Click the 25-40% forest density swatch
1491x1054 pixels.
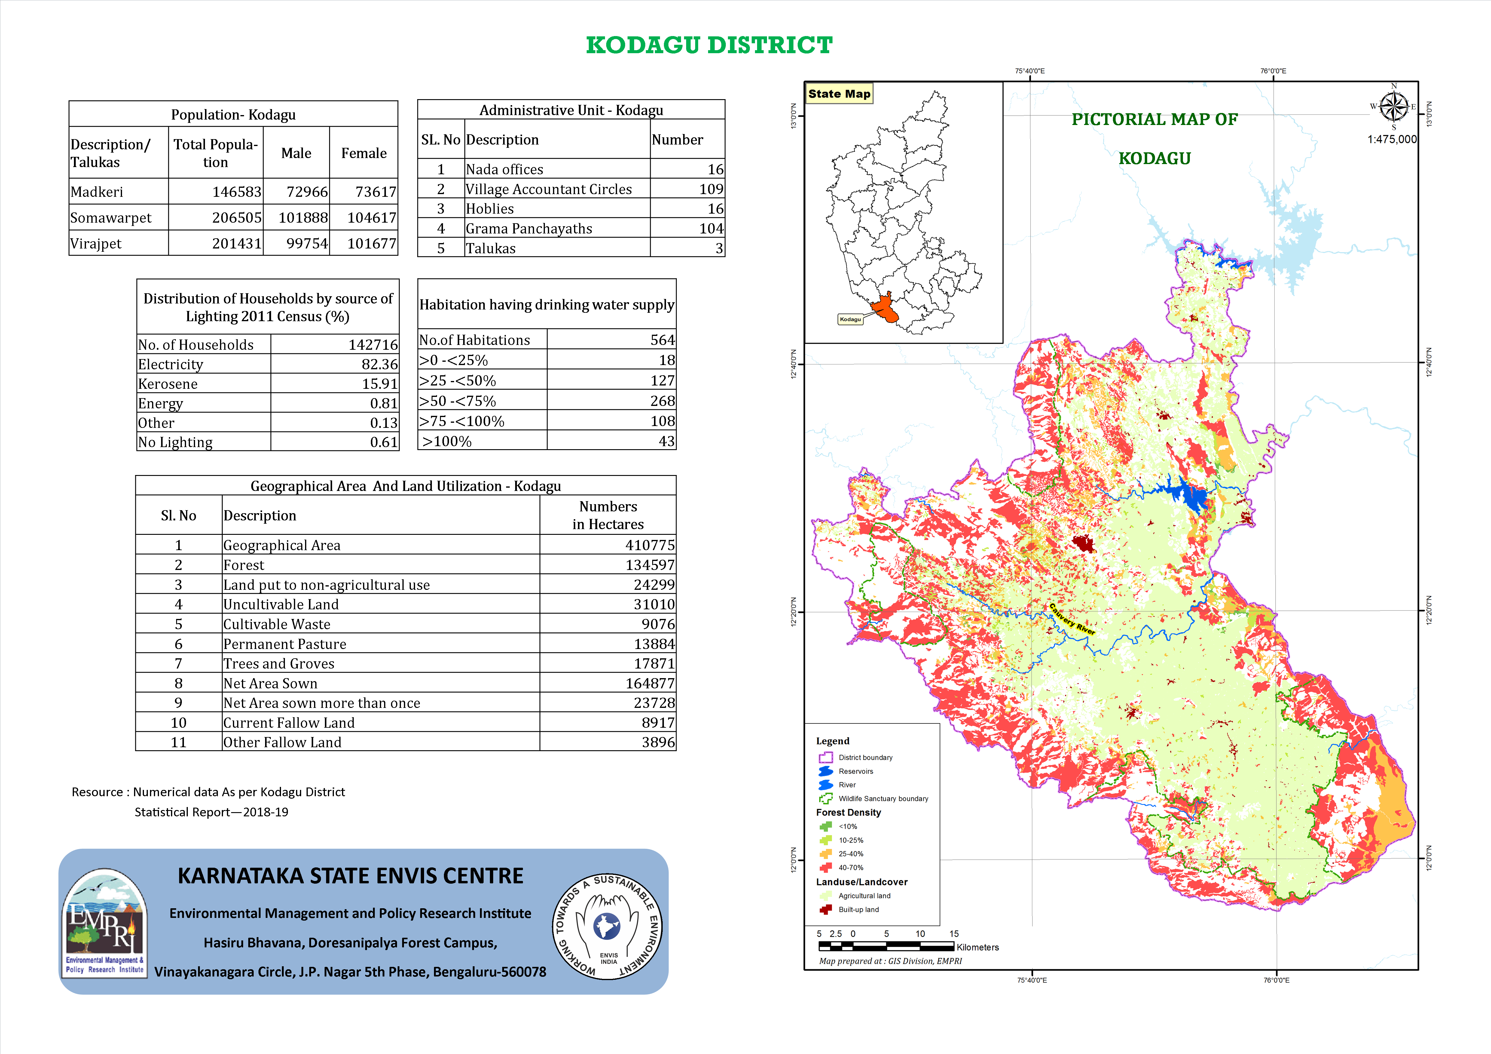click(825, 854)
